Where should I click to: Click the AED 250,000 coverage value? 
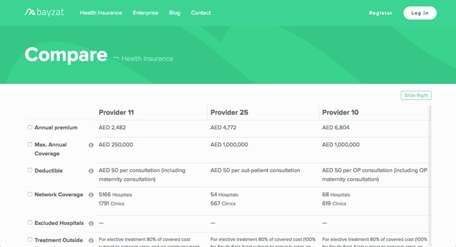(x=115, y=144)
